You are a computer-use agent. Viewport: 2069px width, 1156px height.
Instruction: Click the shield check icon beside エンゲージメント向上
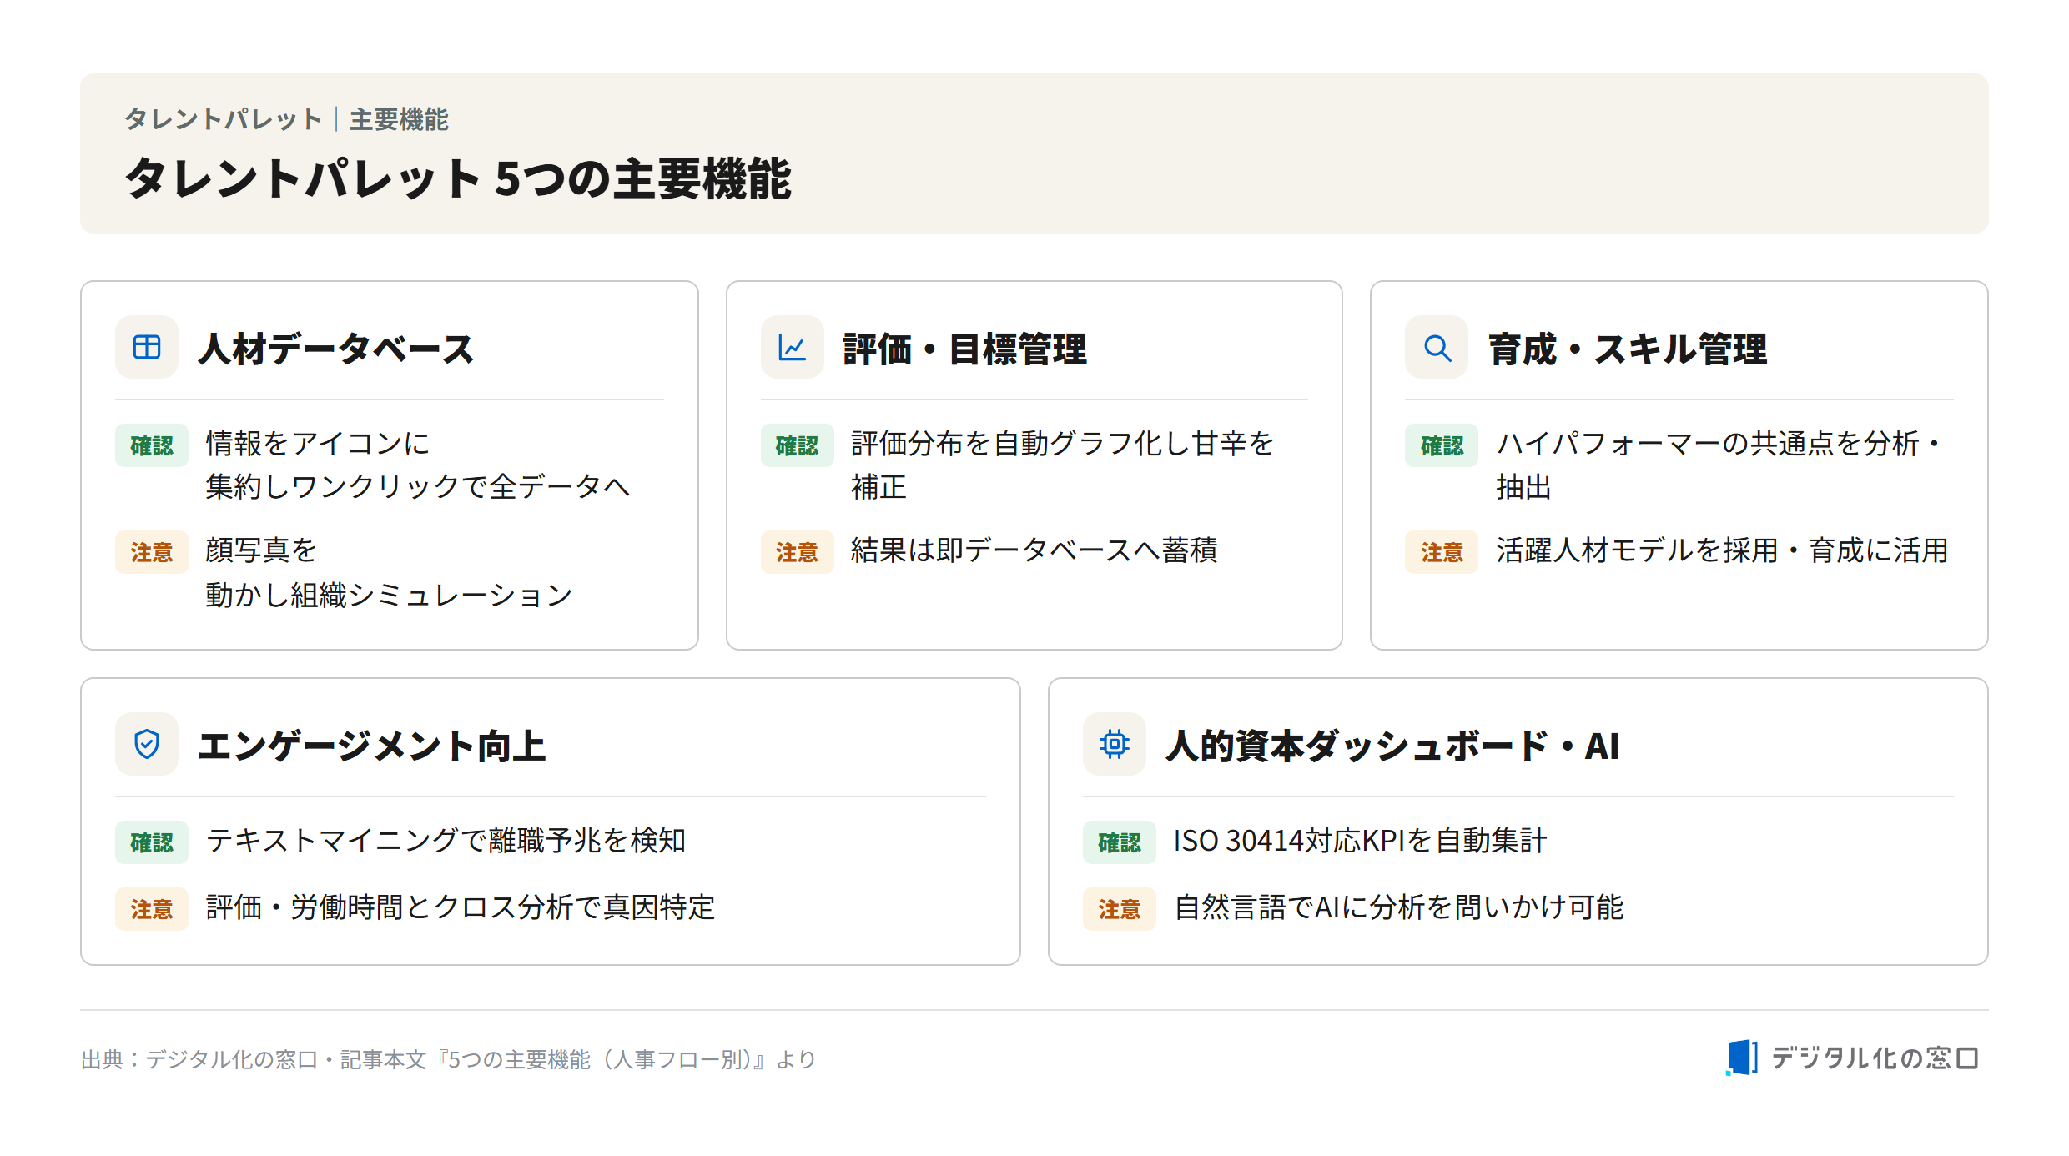coord(147,744)
